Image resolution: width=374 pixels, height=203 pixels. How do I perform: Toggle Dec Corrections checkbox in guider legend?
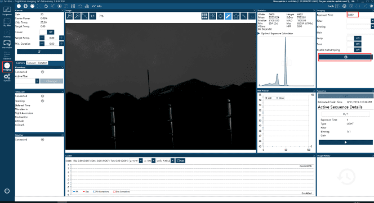[114, 191]
